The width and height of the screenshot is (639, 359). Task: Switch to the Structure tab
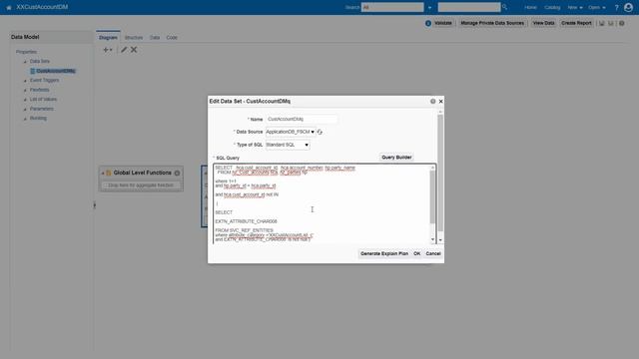pyautogui.click(x=134, y=38)
